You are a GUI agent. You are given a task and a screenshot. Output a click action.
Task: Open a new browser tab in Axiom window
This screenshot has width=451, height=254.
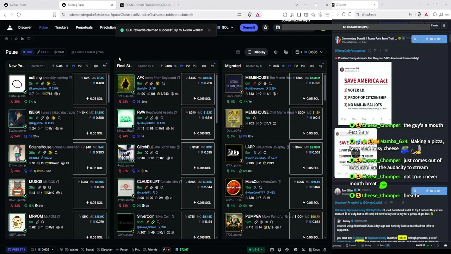(x=179, y=5)
